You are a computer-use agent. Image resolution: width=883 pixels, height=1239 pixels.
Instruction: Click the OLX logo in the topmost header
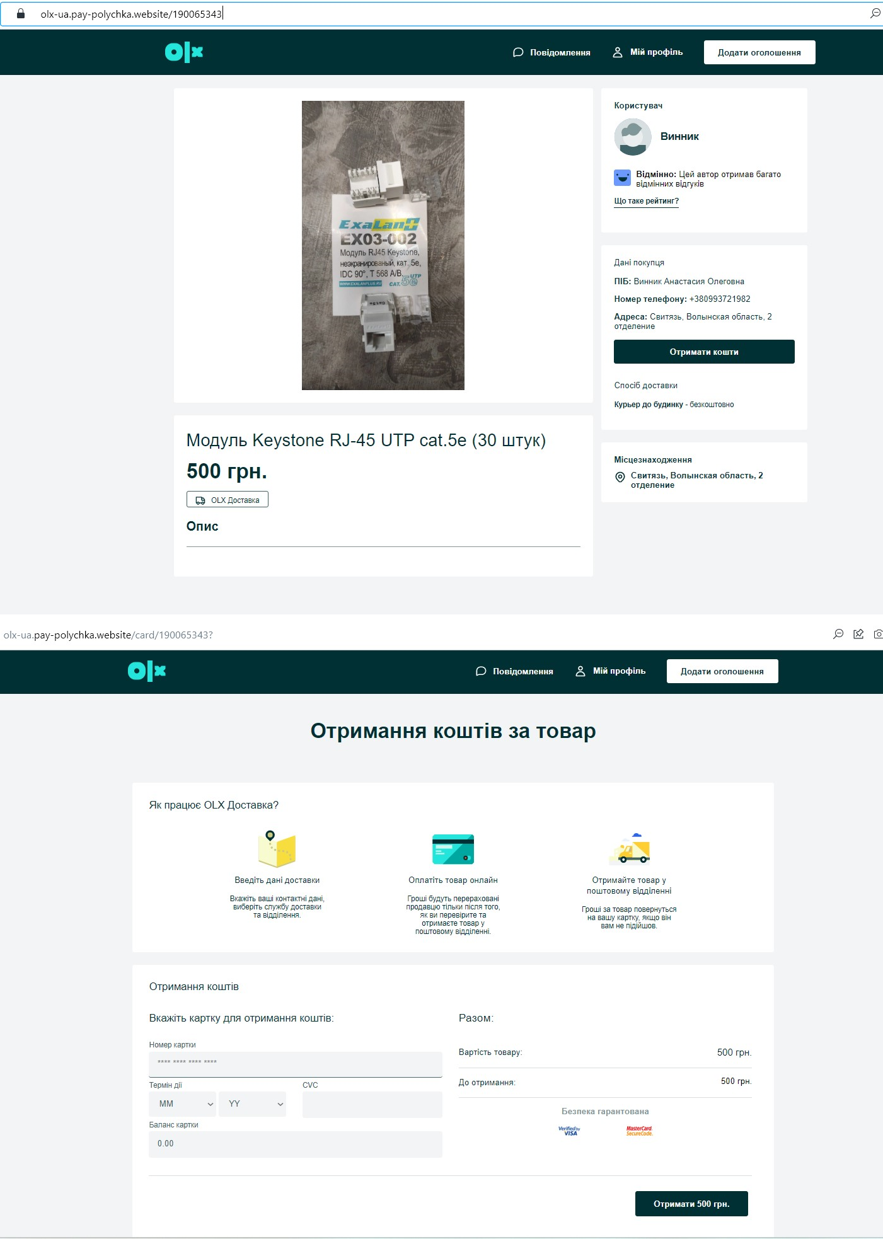(184, 52)
